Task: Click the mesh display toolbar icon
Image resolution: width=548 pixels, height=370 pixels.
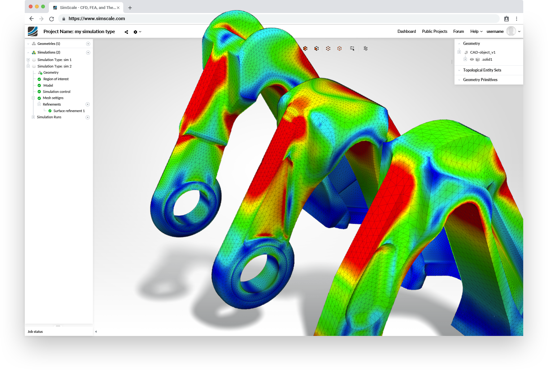Action: (x=366, y=49)
